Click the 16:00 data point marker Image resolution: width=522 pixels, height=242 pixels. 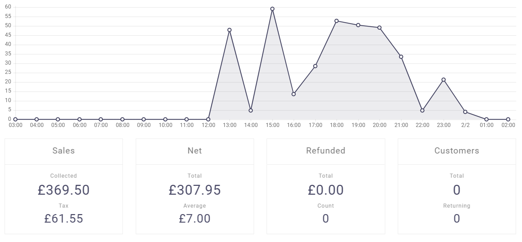[x=294, y=94]
